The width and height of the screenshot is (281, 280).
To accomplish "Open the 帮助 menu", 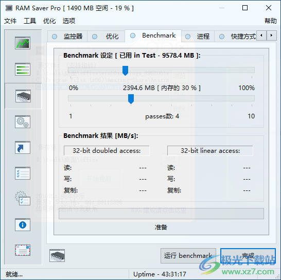I will [x=271, y=21].
